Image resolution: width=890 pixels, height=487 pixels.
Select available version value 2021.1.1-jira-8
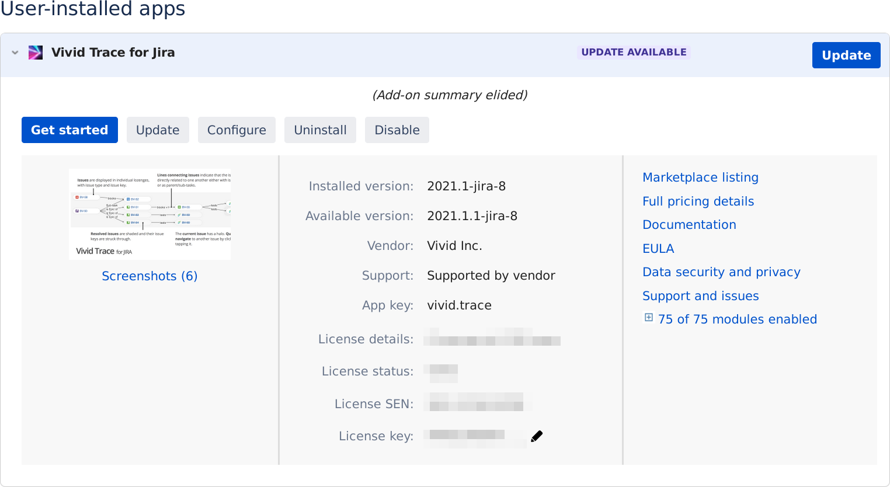click(472, 215)
